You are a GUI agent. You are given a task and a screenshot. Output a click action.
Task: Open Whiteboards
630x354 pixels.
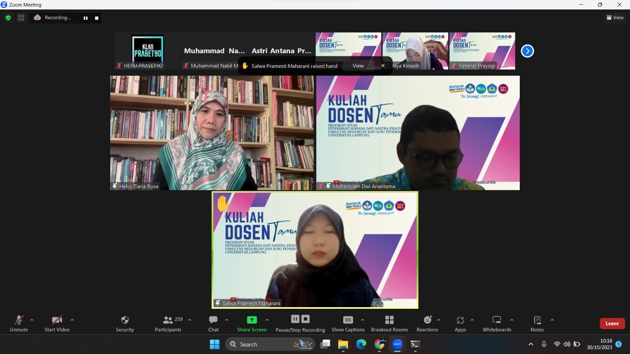pyautogui.click(x=497, y=323)
